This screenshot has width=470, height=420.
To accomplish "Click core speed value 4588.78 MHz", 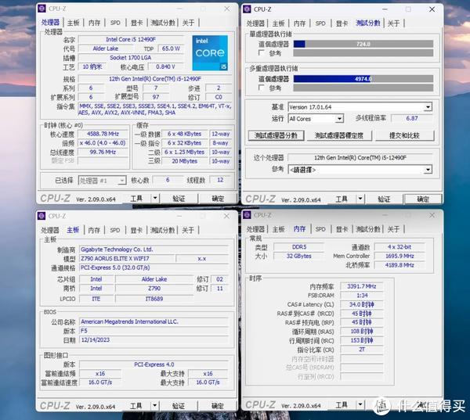I will coord(103,134).
